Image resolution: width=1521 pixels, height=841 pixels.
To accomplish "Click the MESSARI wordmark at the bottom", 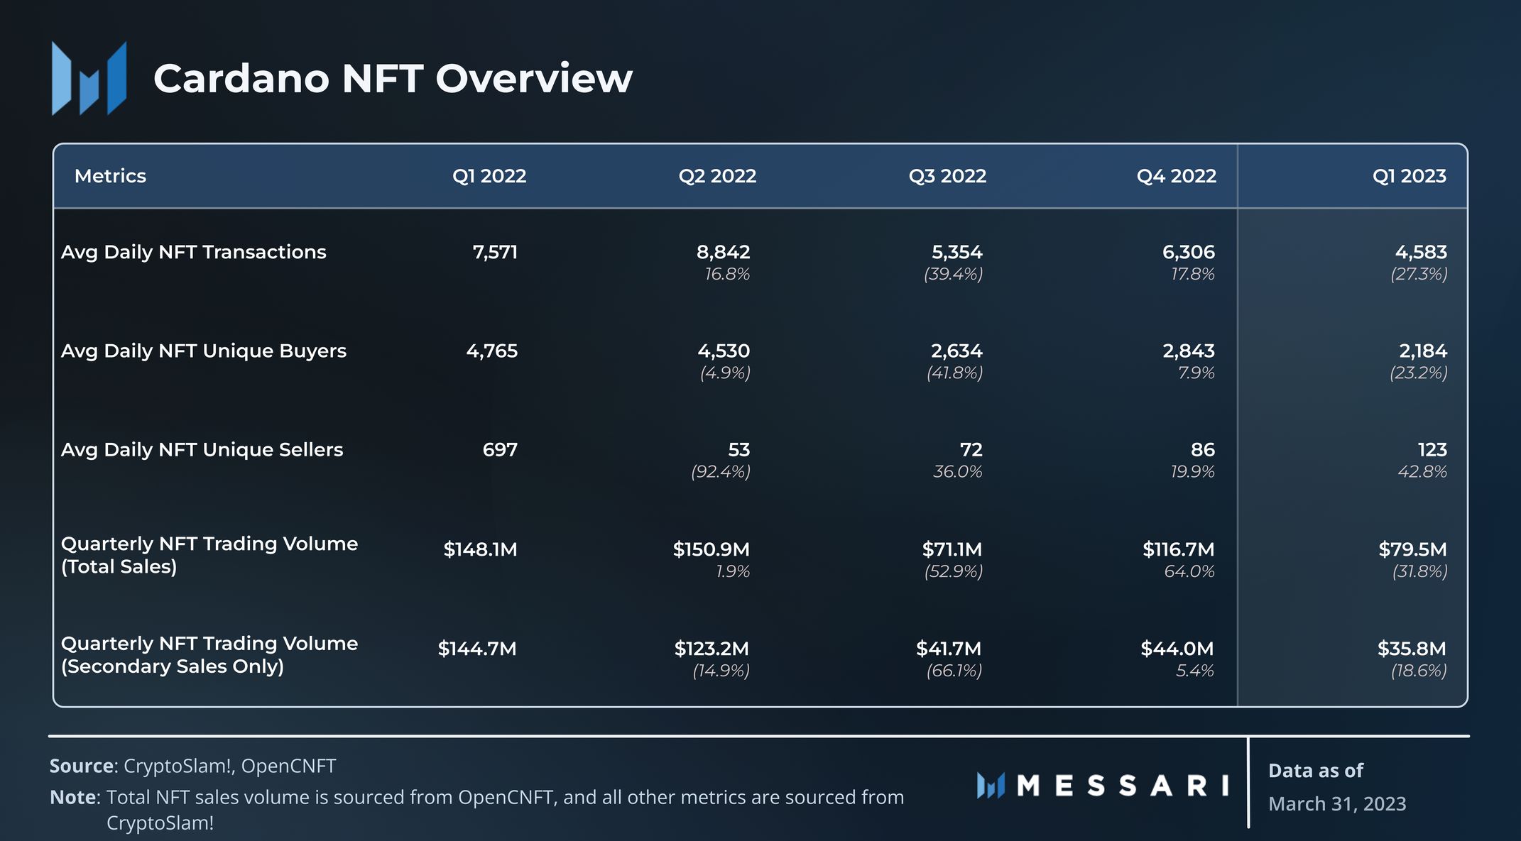I will pos(1123,786).
